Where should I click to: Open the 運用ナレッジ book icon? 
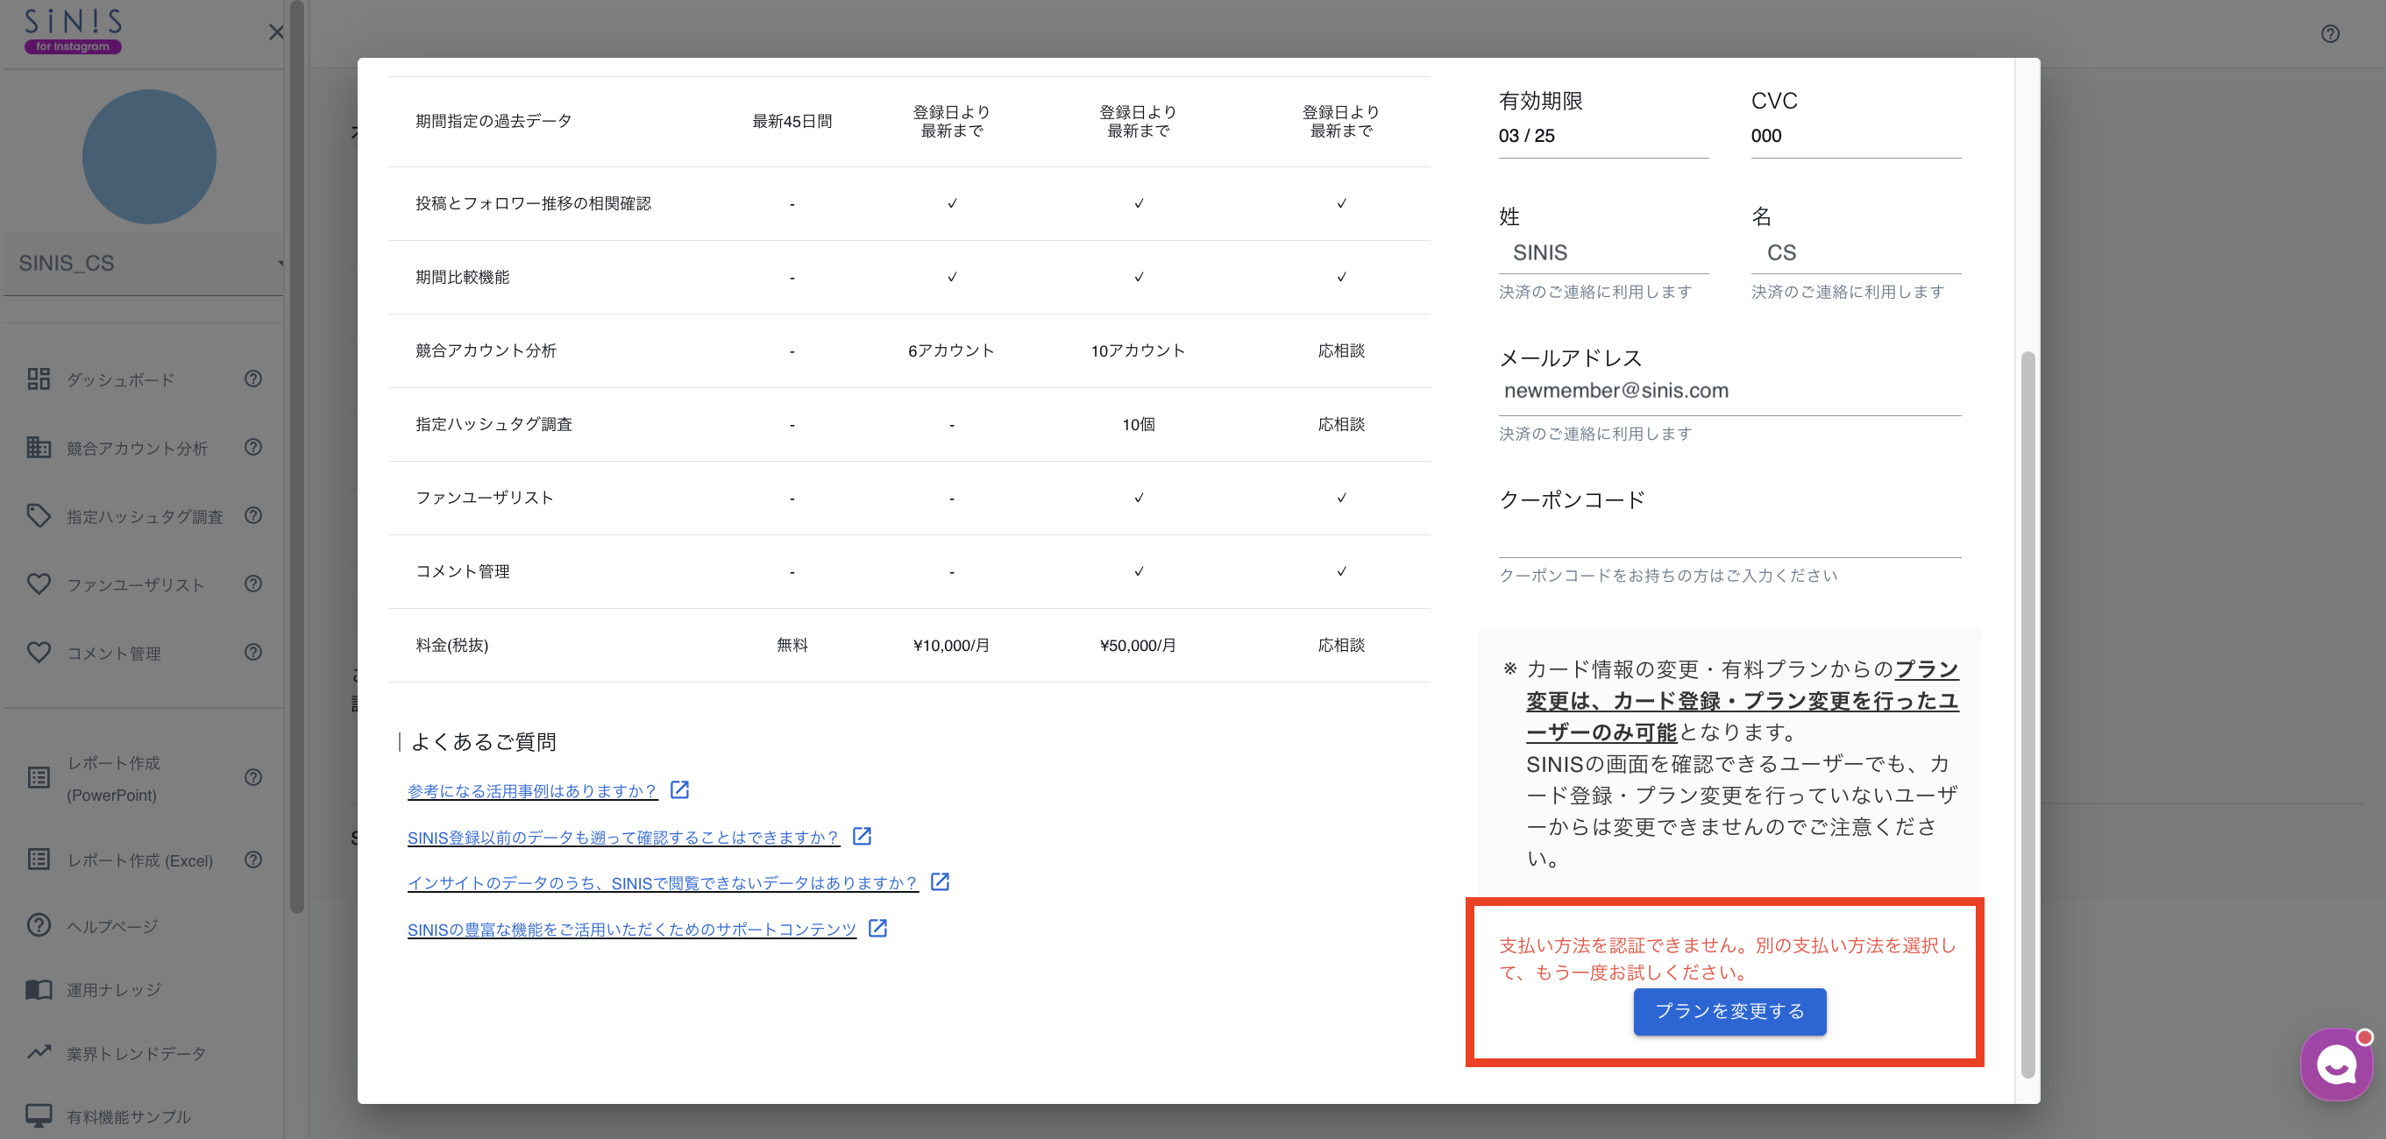39,989
